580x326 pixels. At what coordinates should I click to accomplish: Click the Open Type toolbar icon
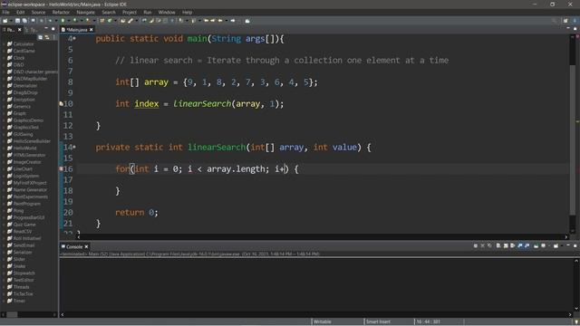click(x=122, y=21)
